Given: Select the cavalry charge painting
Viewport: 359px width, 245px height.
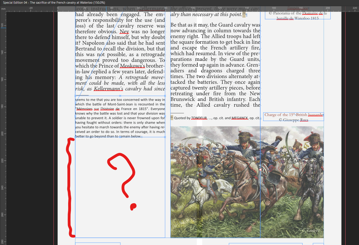Looking at the screenshot, I should click(x=247, y=182).
